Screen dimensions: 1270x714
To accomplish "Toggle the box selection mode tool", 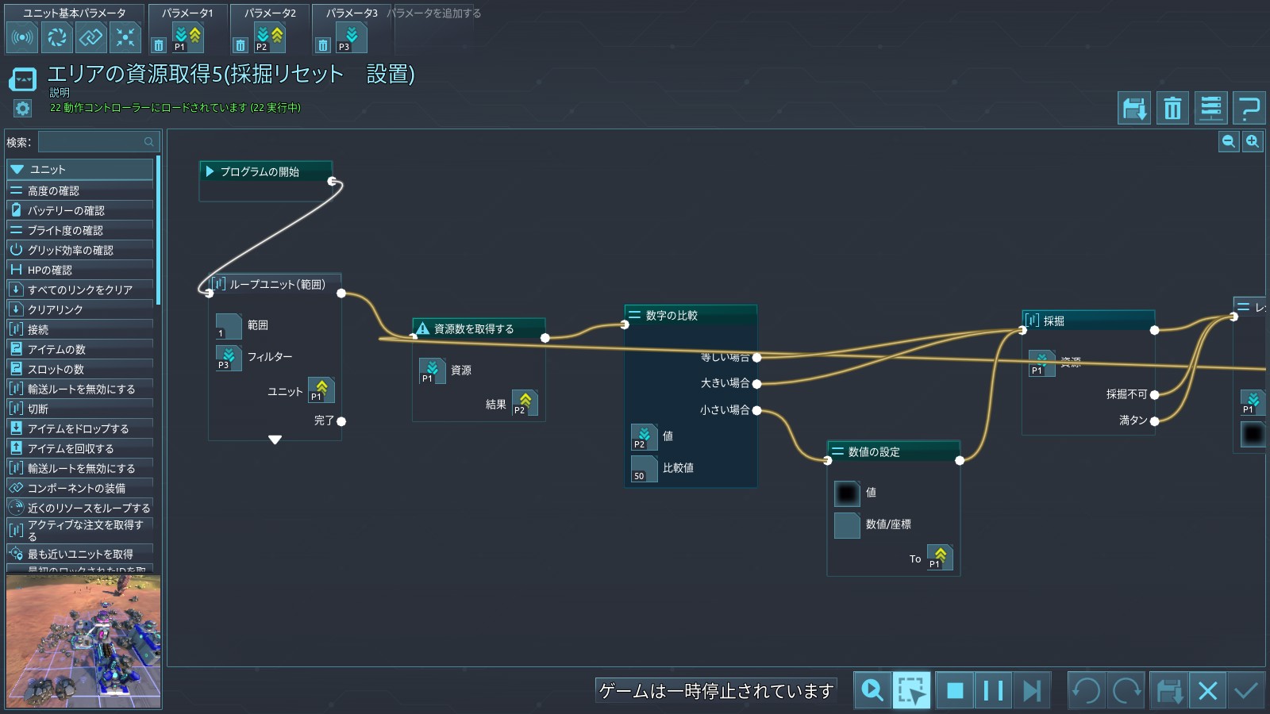I will click(911, 690).
